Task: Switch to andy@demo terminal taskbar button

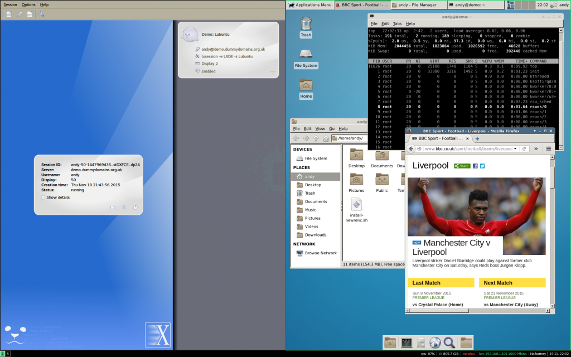Action: coord(475,4)
